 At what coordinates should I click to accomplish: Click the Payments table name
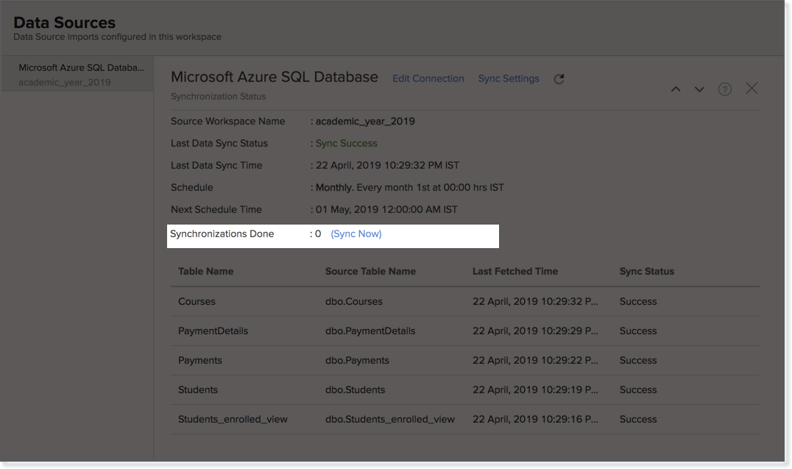click(199, 360)
